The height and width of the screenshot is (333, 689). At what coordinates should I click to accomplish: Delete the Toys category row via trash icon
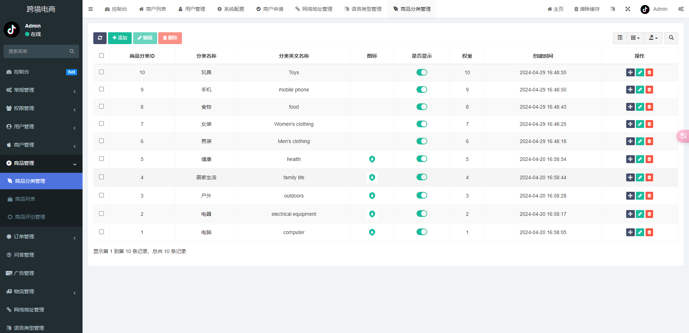pos(649,72)
